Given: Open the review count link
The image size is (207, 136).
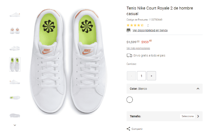Looking at the screenshot, I should pos(148,25).
